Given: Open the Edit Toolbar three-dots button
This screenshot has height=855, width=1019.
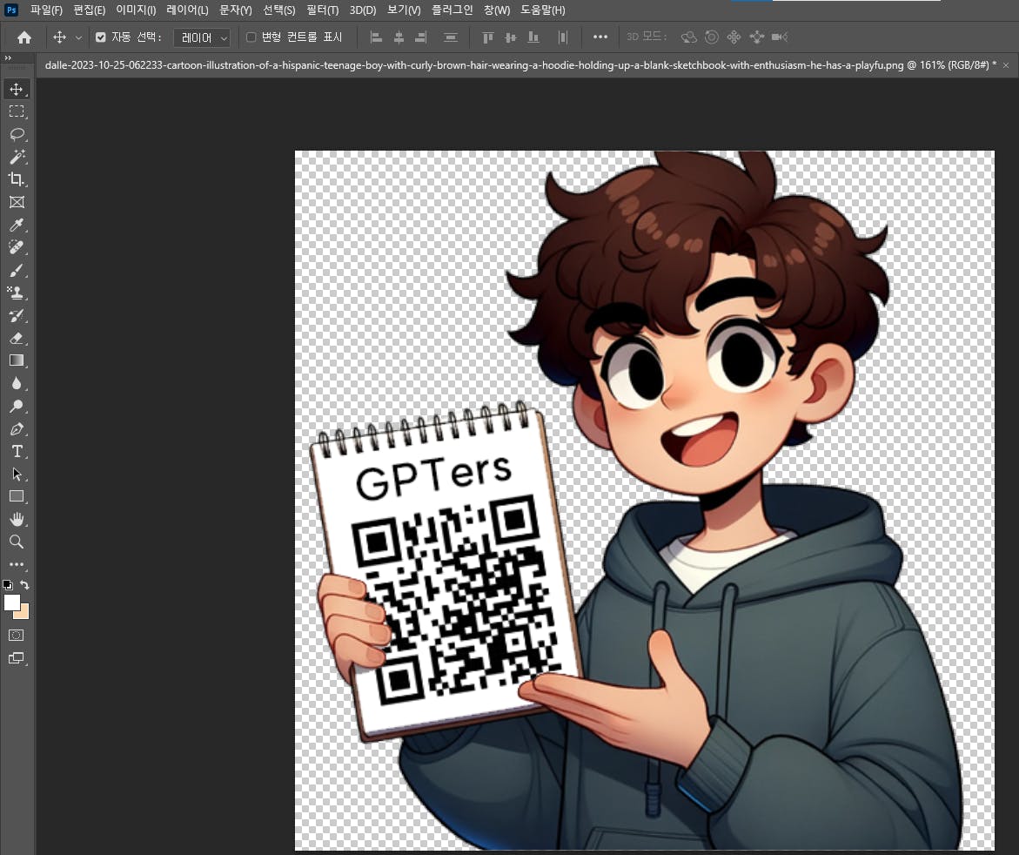Looking at the screenshot, I should pos(17,564).
